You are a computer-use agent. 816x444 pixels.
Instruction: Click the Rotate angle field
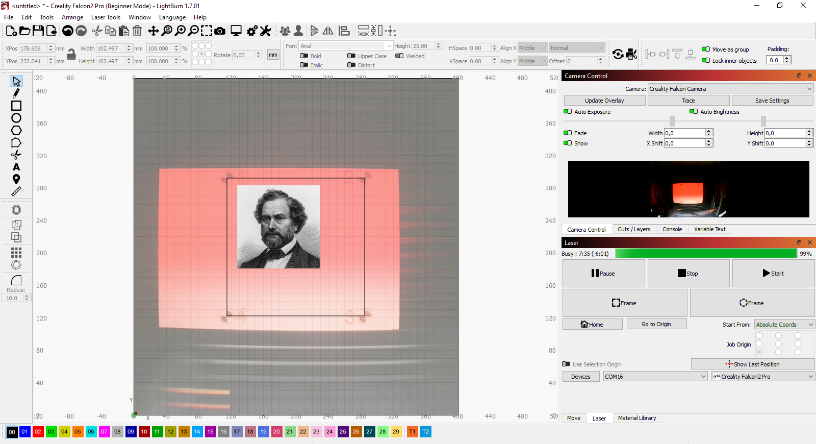click(x=243, y=55)
